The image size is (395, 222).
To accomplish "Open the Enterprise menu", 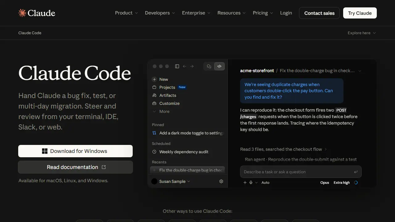I will tap(196, 13).
